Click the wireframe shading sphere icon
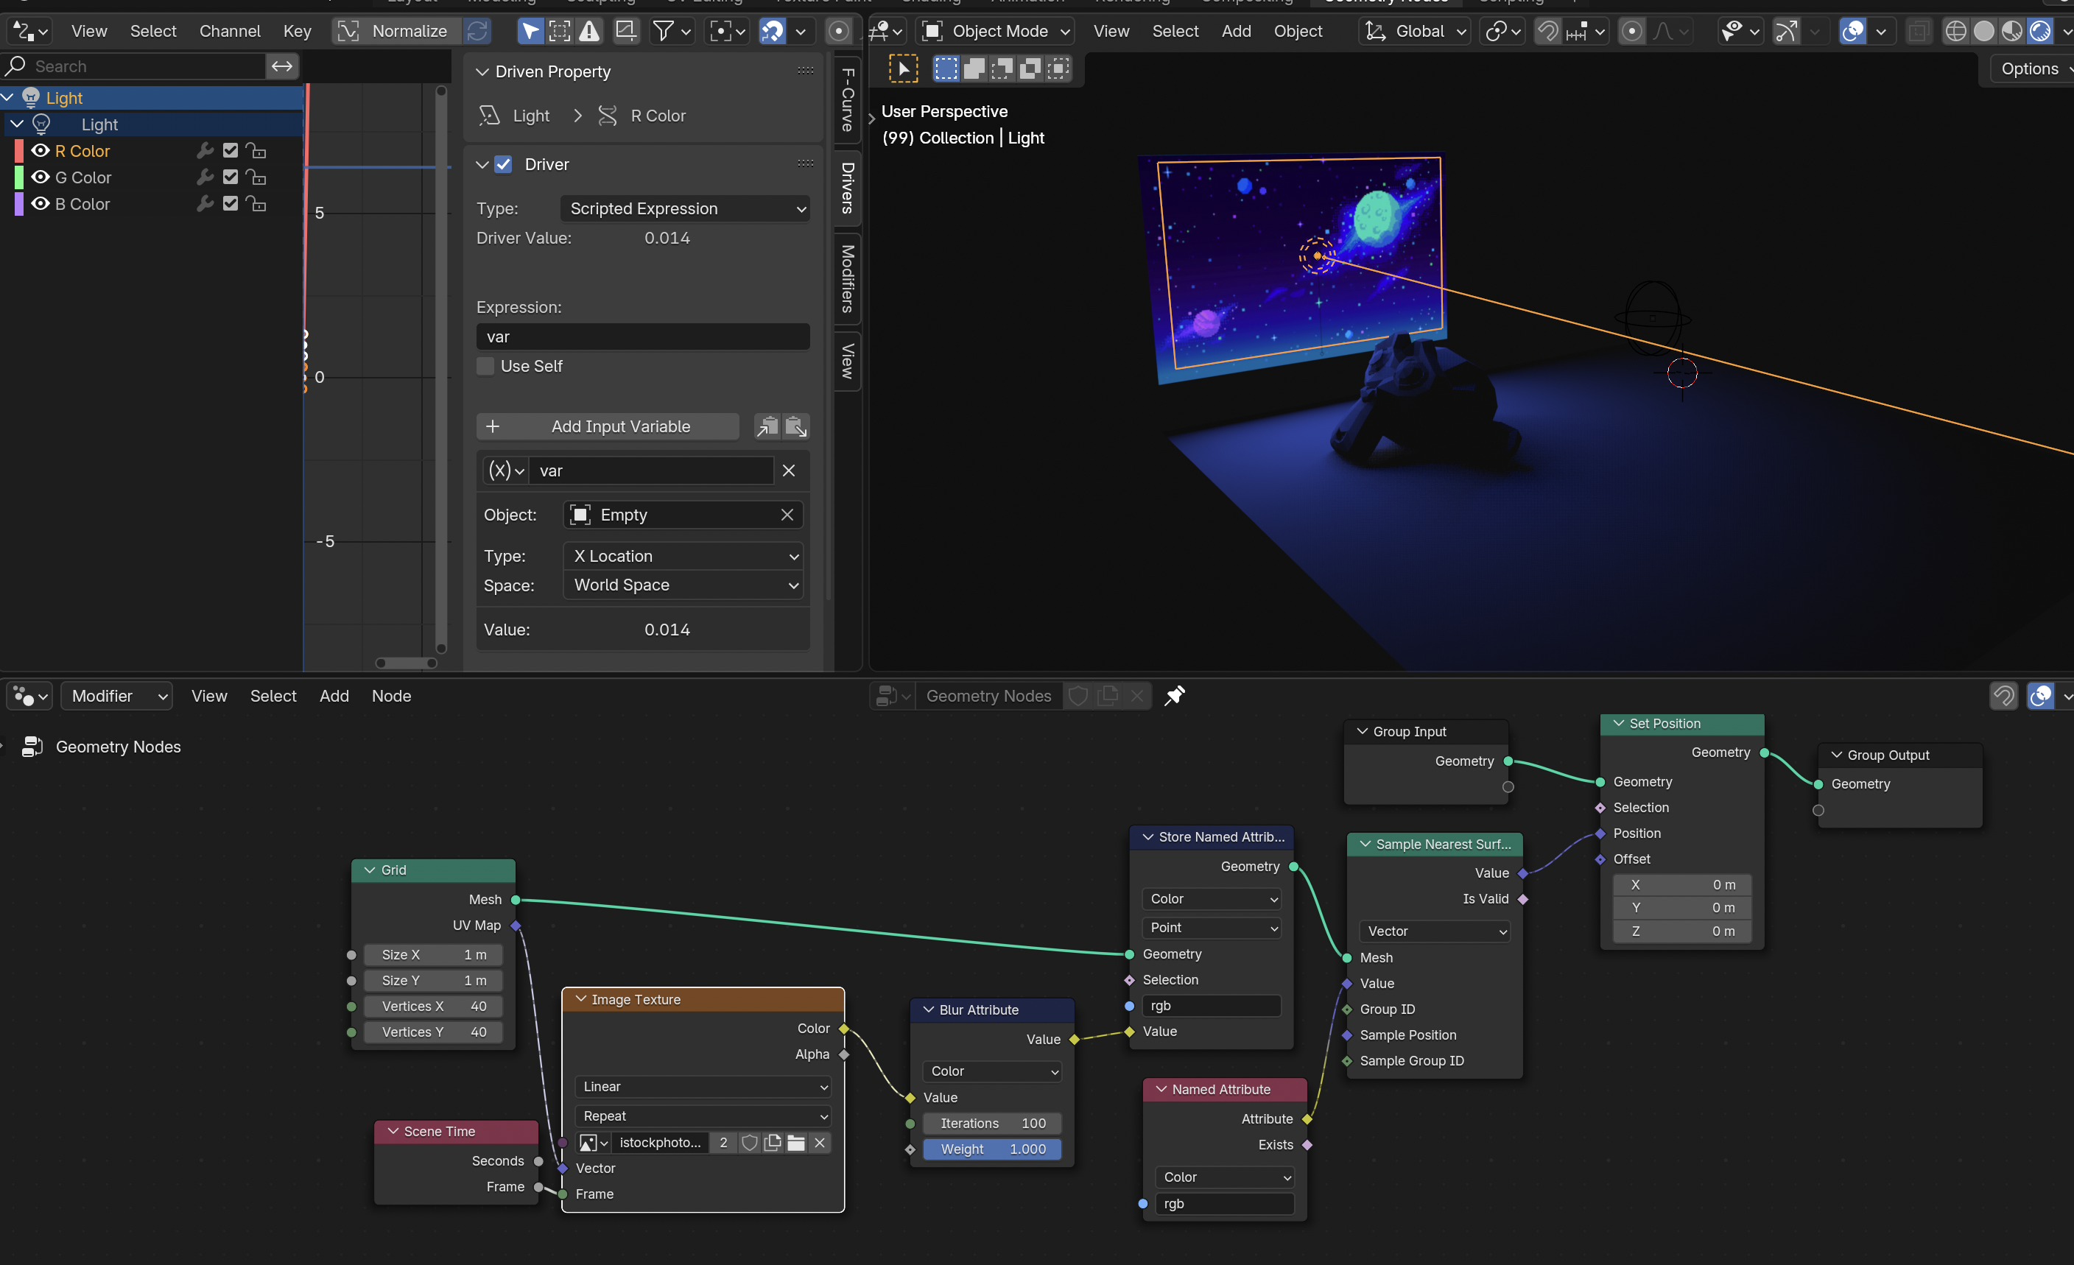 point(1955,31)
